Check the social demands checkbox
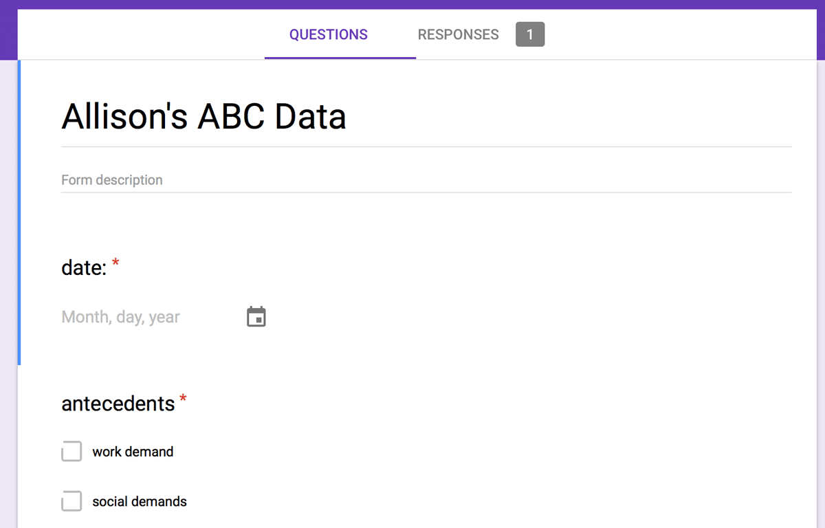This screenshot has height=528, width=825. click(x=71, y=501)
